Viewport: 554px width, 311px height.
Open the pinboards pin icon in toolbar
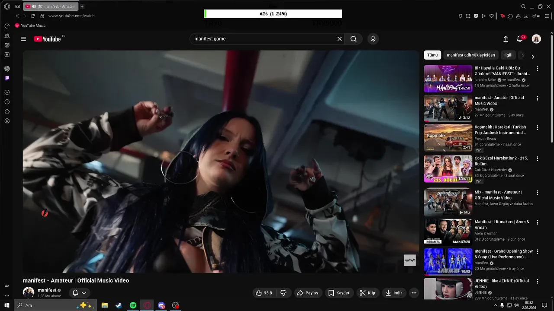tap(460, 16)
